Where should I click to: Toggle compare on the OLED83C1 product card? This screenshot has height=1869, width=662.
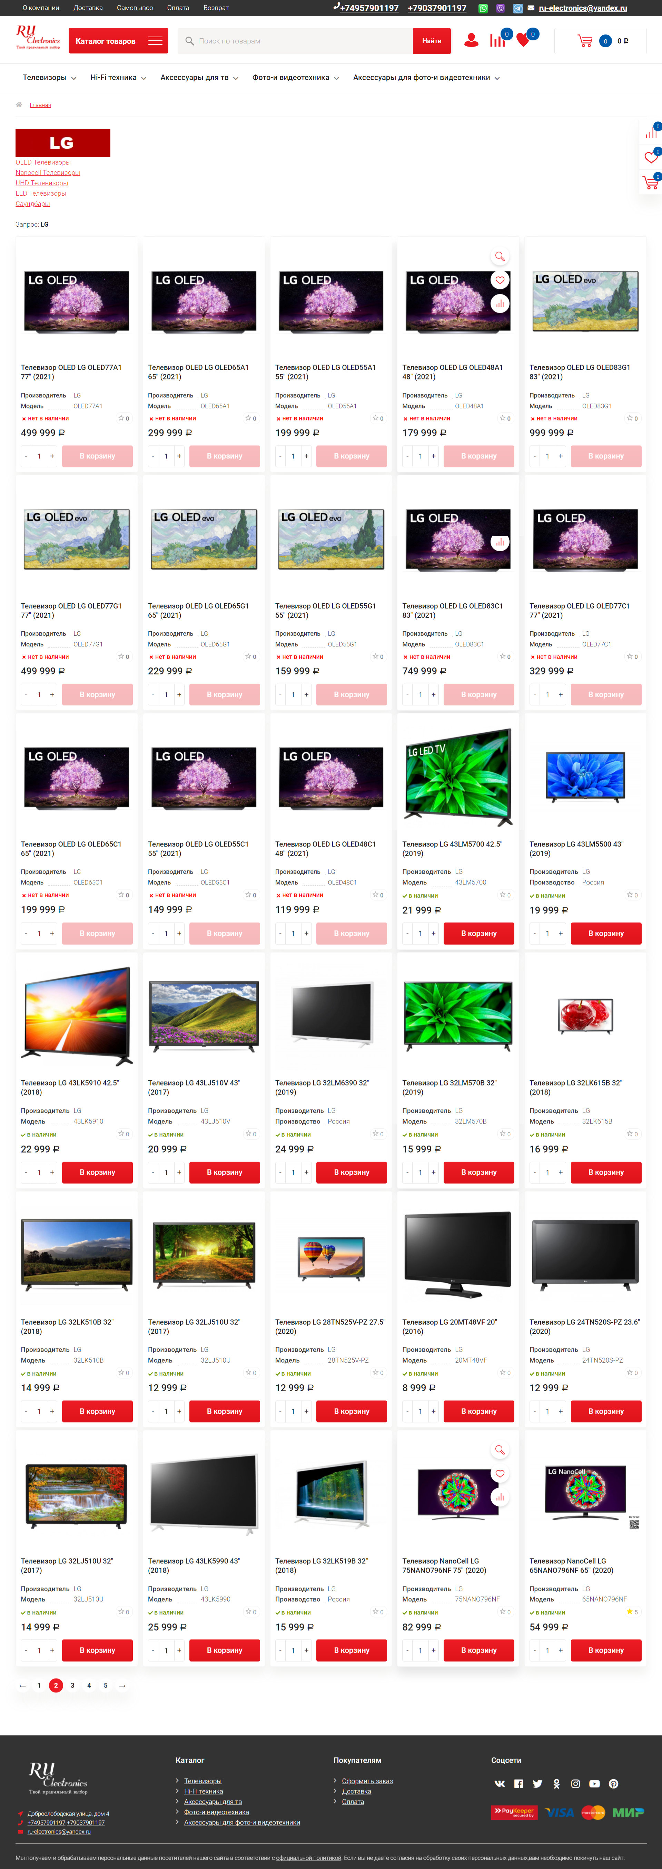coord(500,542)
